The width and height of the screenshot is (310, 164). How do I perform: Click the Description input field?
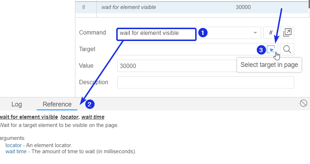pyautogui.click(x=206, y=82)
